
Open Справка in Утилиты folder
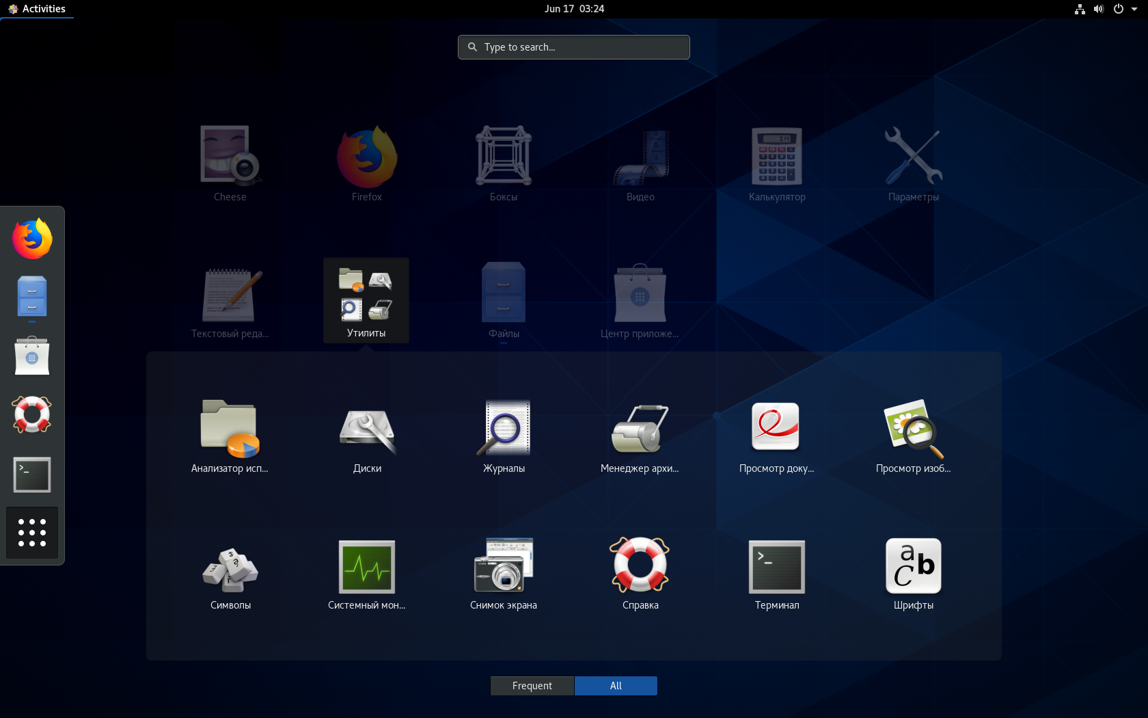tap(640, 572)
